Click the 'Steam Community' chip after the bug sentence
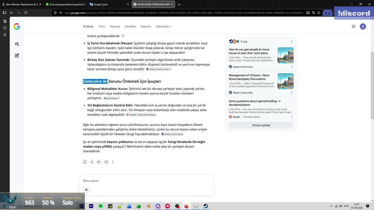374x210 pixels. (x=172, y=134)
